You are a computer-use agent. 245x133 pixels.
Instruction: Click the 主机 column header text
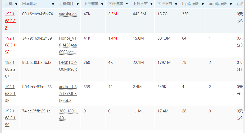pos(9,4)
